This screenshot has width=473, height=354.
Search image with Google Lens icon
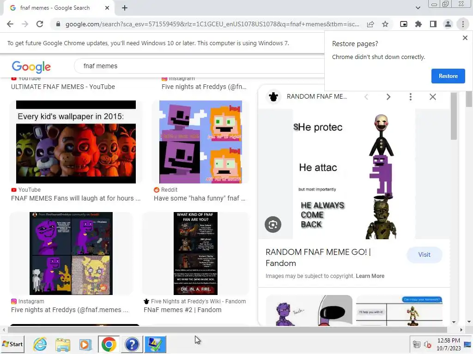coord(273,224)
